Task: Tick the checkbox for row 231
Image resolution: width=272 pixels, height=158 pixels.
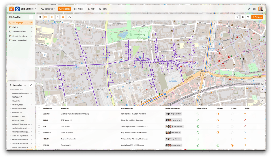Action: [x=39, y=126]
